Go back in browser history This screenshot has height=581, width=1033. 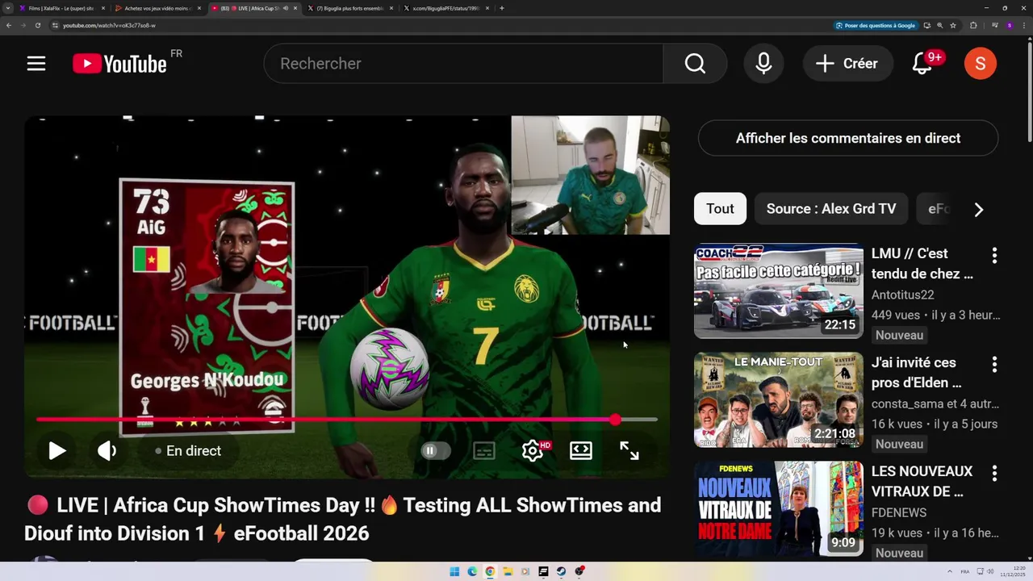click(x=9, y=25)
